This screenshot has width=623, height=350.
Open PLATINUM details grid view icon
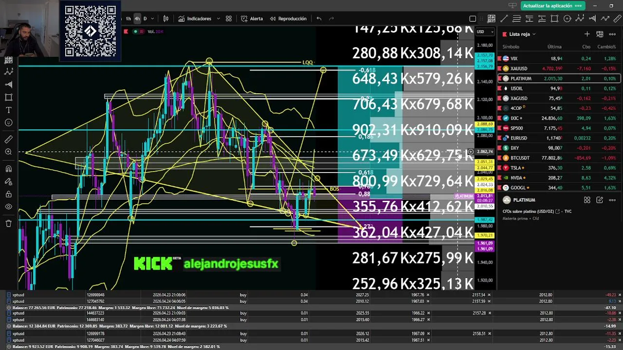[587, 200]
